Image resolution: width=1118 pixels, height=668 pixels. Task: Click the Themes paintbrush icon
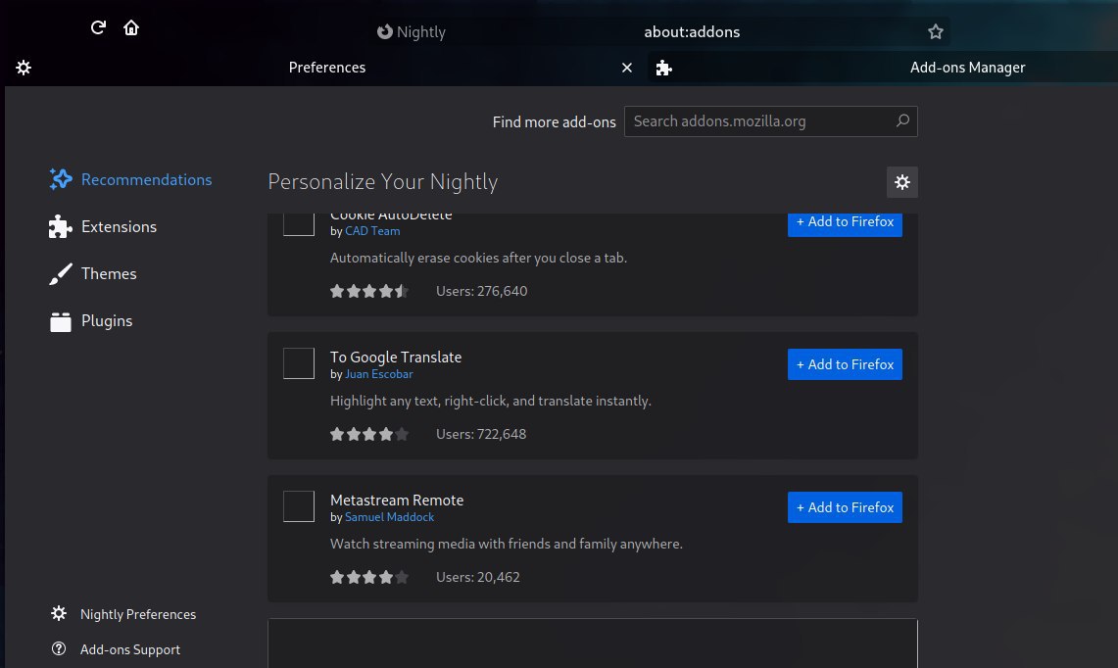61,273
